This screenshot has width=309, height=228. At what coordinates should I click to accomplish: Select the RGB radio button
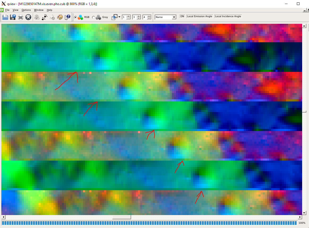[x=76, y=17]
